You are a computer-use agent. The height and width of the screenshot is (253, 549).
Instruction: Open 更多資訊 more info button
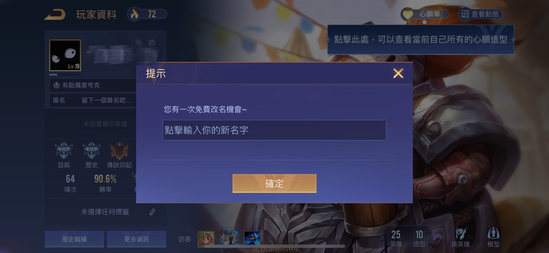click(136, 239)
